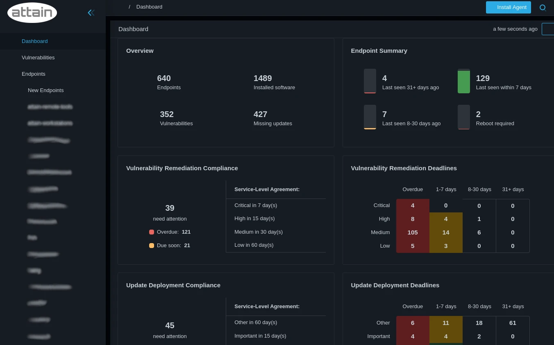
Task: Open the 2 Reboot required figure
Action: coord(495,118)
